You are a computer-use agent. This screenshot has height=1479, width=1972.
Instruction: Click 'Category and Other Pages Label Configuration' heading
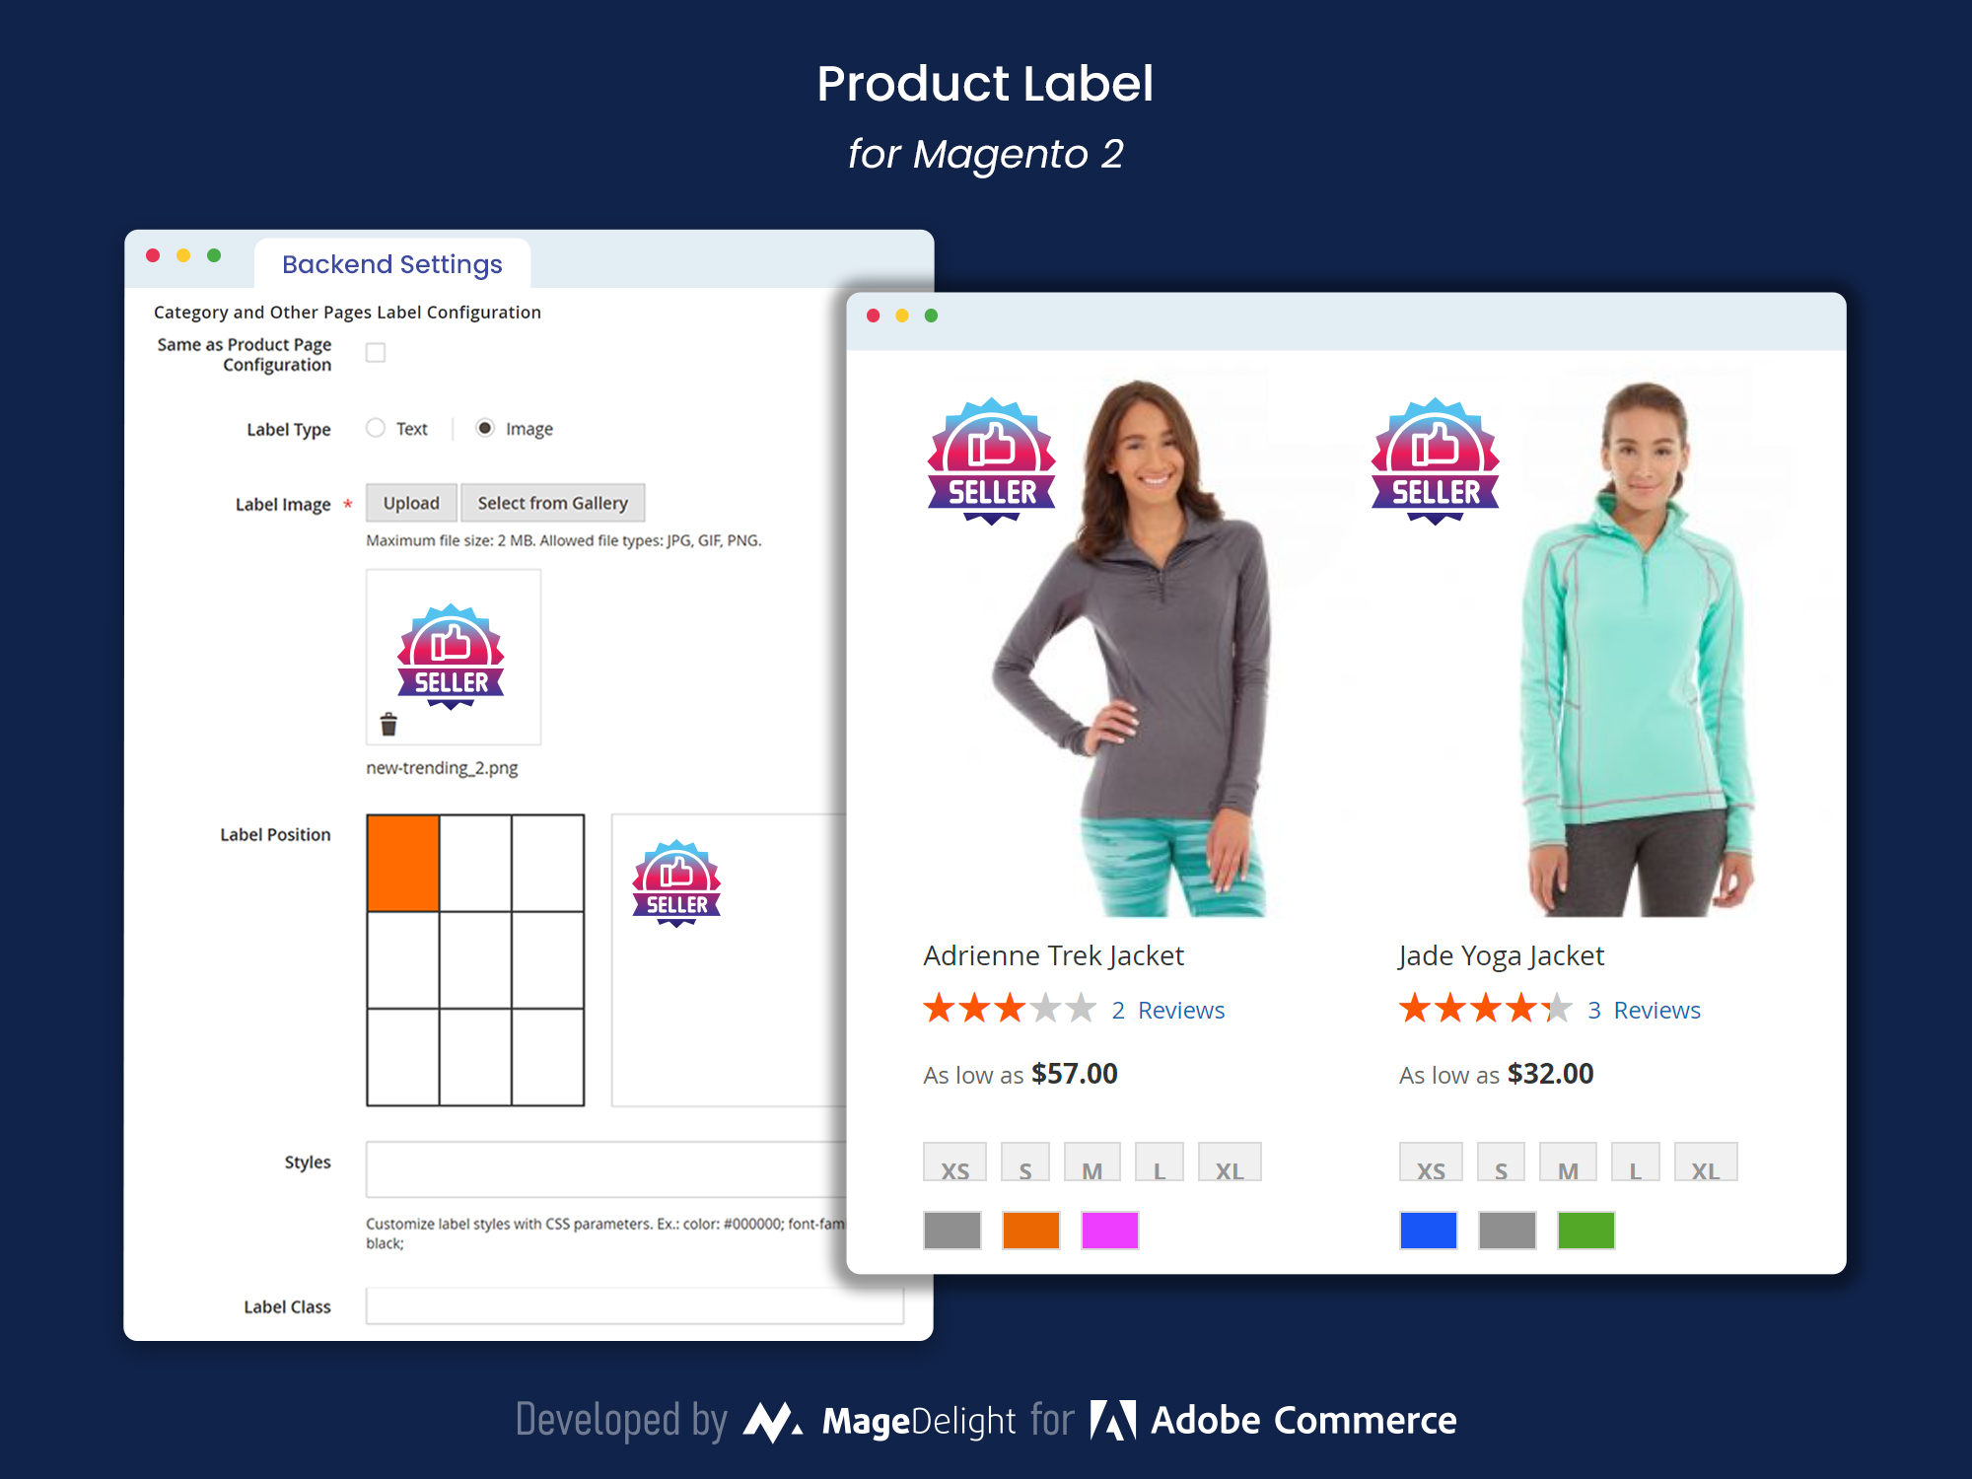click(x=347, y=313)
